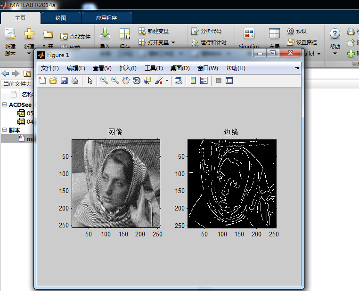Select the highlighted script file row
The width and height of the screenshot is (359, 291).
(17, 138)
